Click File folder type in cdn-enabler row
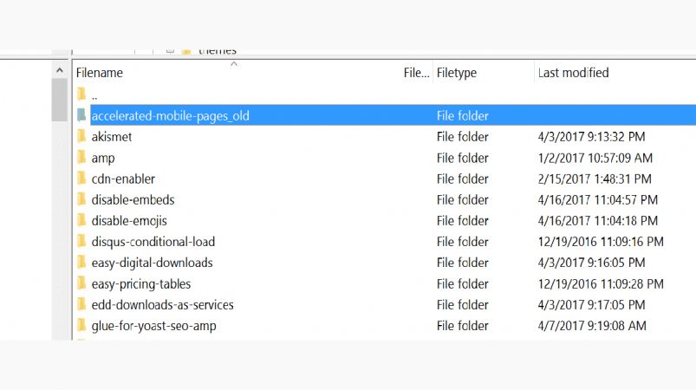Image resolution: width=696 pixels, height=390 pixels. tap(463, 179)
